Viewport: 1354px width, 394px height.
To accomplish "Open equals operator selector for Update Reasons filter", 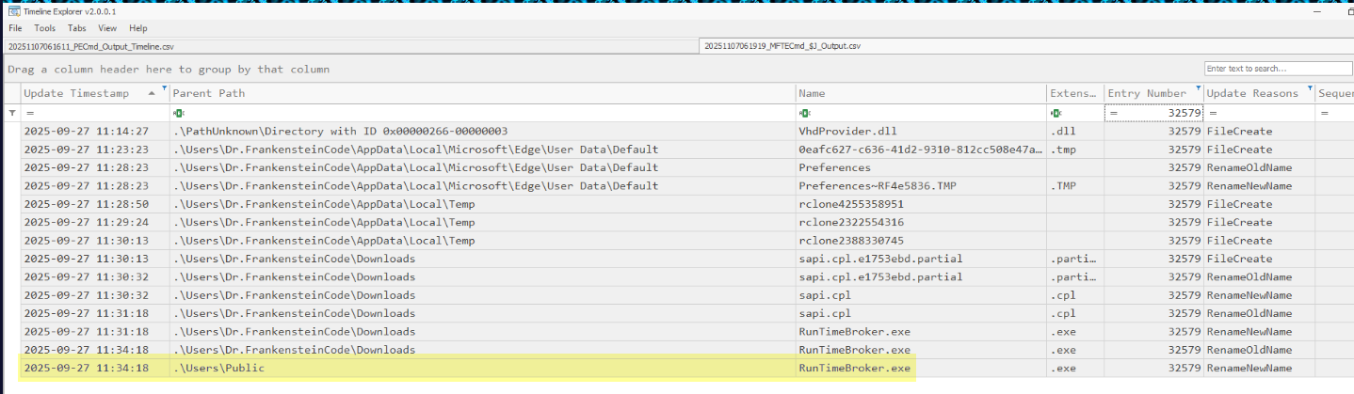I will (x=1213, y=113).
